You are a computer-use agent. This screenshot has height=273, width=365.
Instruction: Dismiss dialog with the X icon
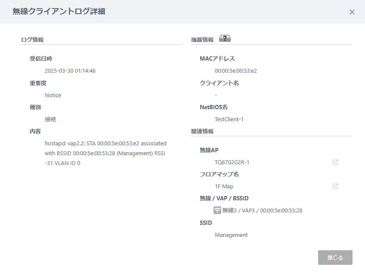tap(352, 12)
